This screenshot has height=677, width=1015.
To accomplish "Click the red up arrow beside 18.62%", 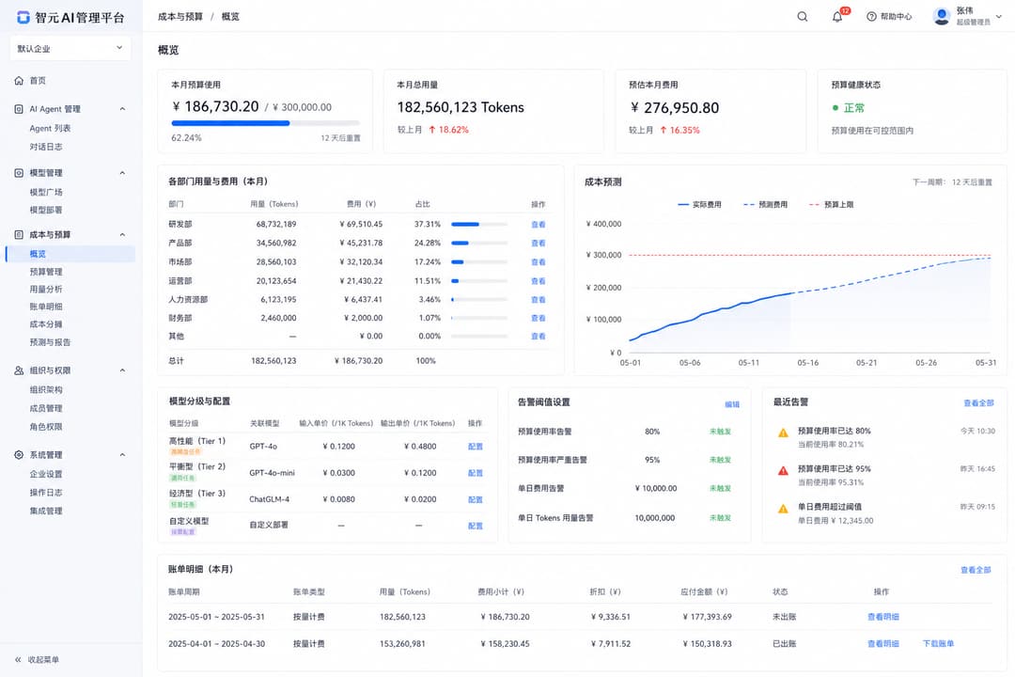I will click(431, 130).
